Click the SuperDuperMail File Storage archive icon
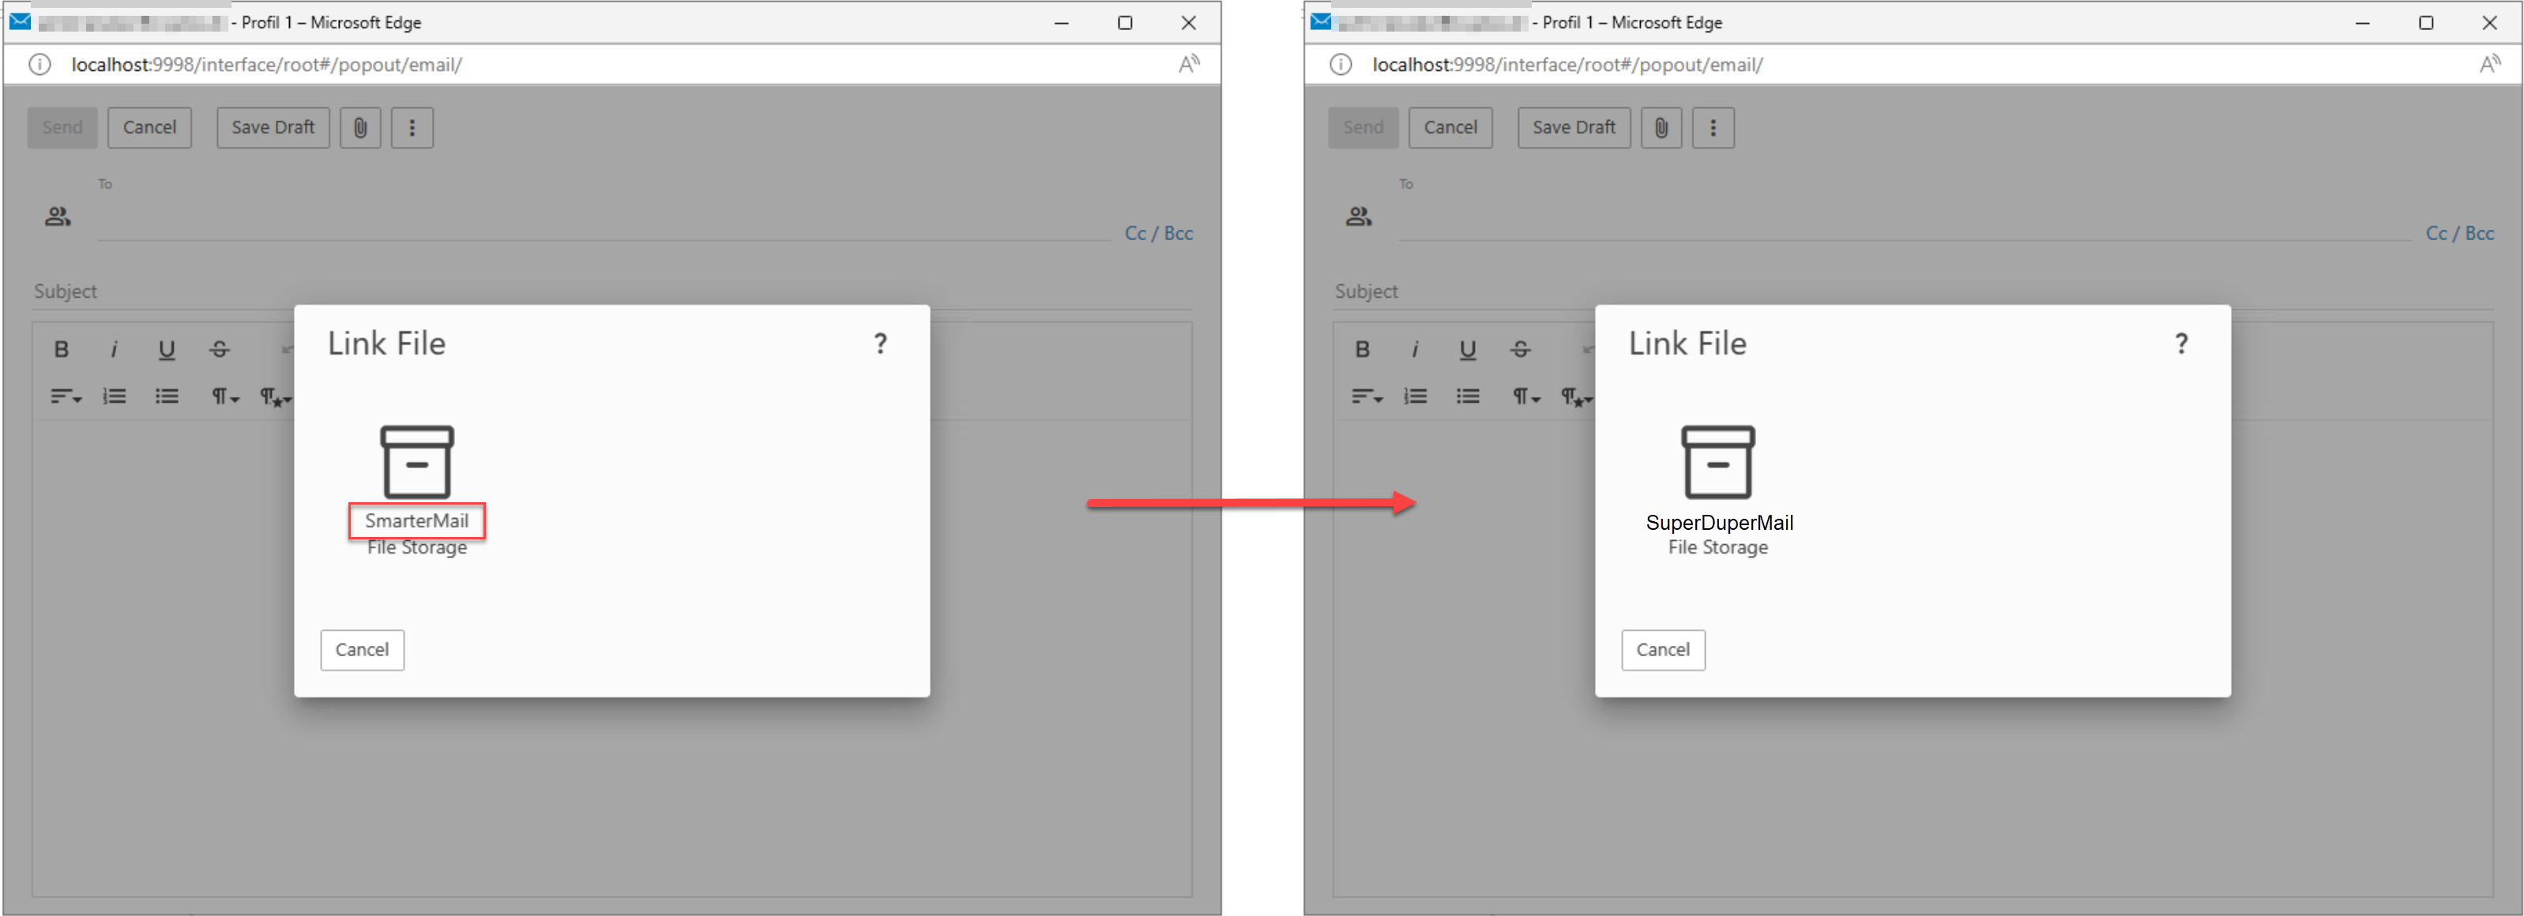Screen dimensions: 2524x916 1717,461
